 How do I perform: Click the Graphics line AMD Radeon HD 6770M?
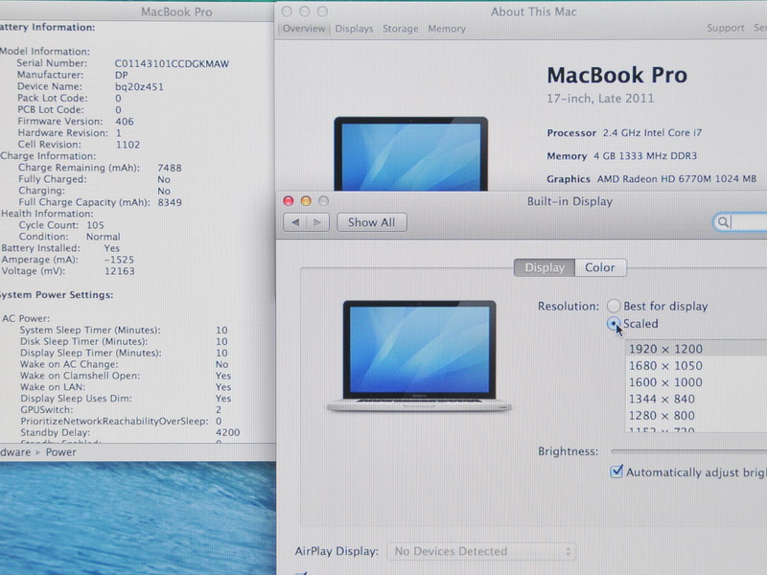[x=652, y=179]
